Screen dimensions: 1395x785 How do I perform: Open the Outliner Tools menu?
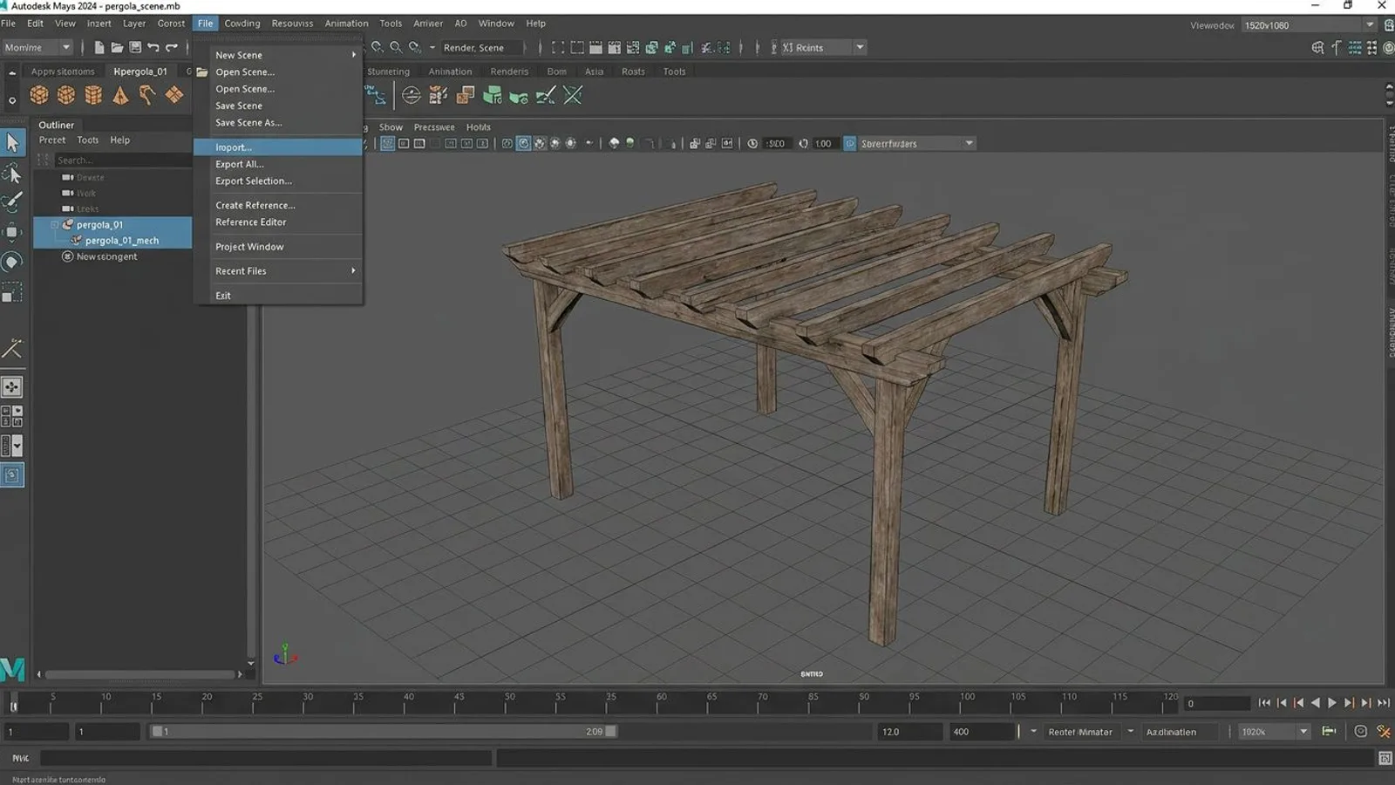[x=87, y=140]
